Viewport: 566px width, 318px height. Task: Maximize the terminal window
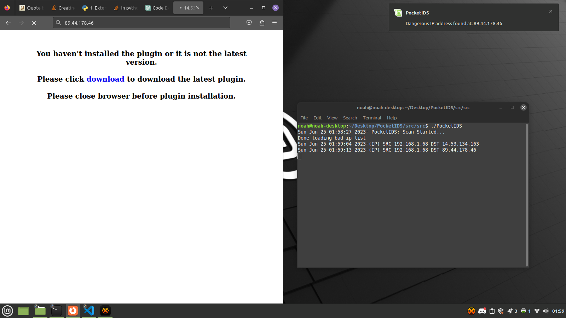[x=512, y=108]
